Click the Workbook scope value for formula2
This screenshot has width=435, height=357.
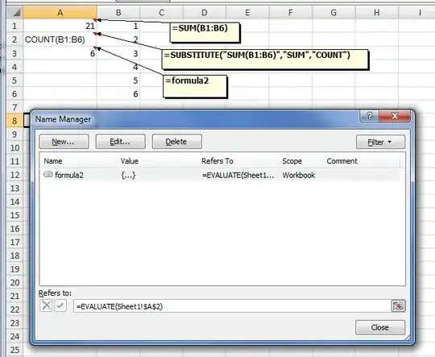299,176
